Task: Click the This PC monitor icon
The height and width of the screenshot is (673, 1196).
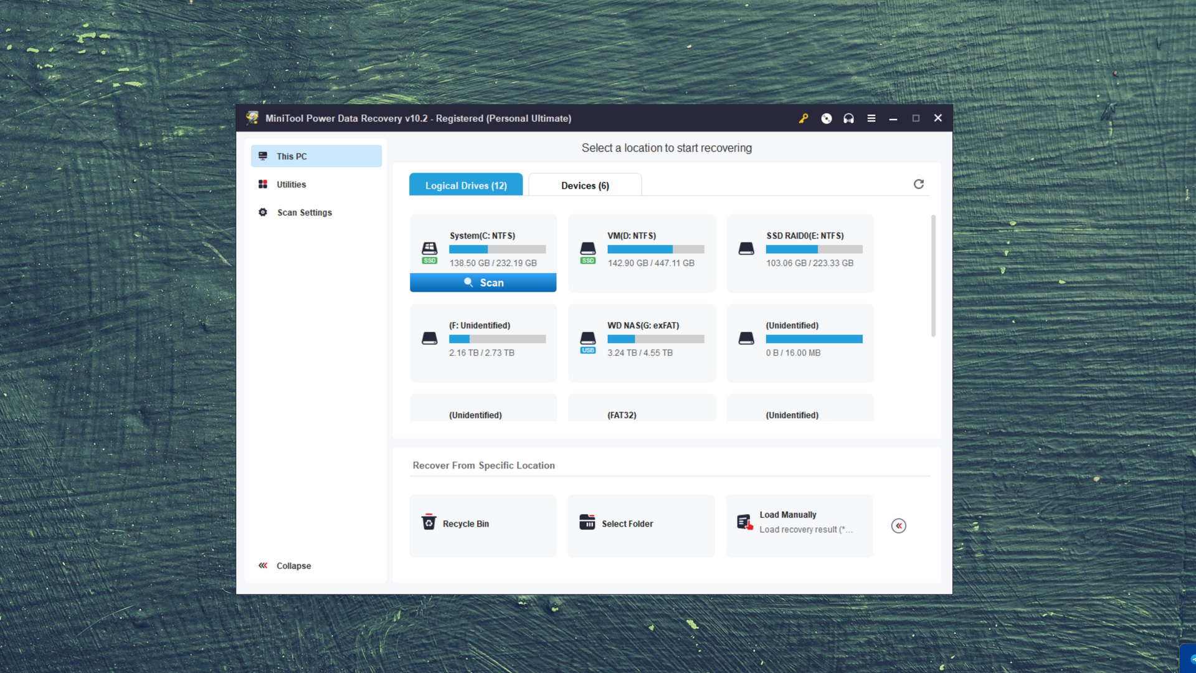Action: tap(263, 156)
